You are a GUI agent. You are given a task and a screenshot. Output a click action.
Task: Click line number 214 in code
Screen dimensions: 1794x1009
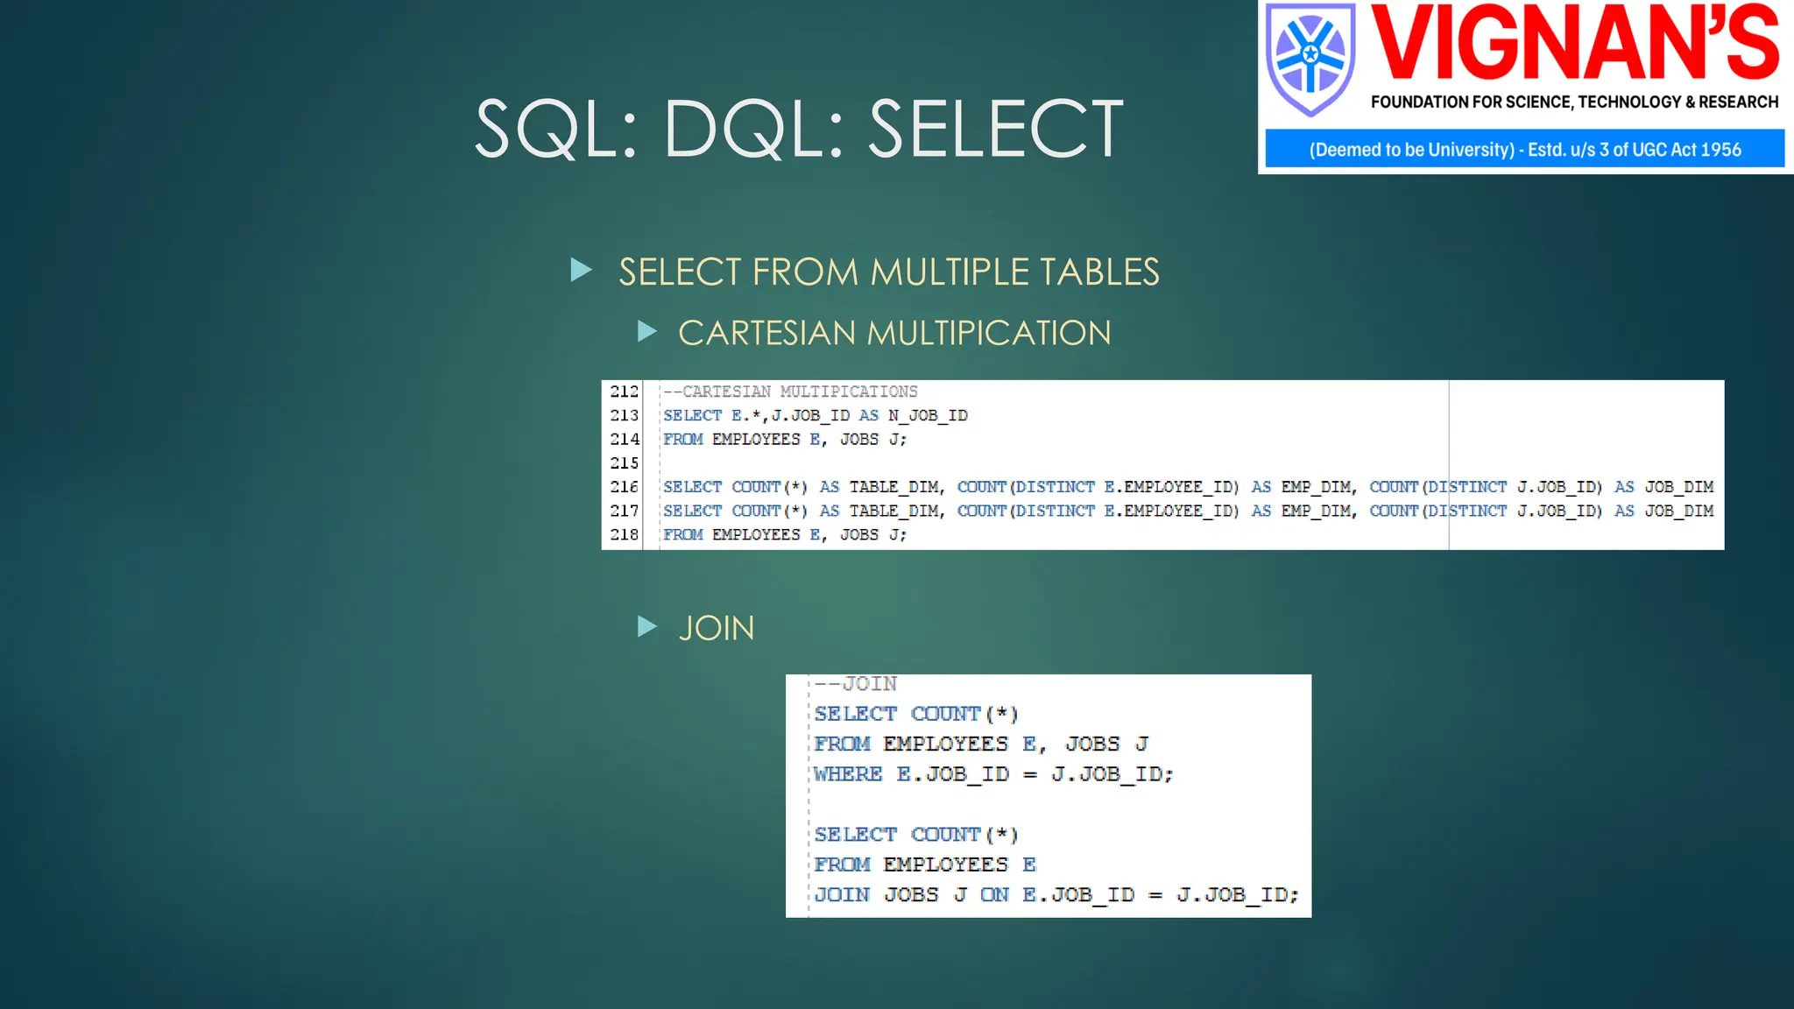coord(625,439)
